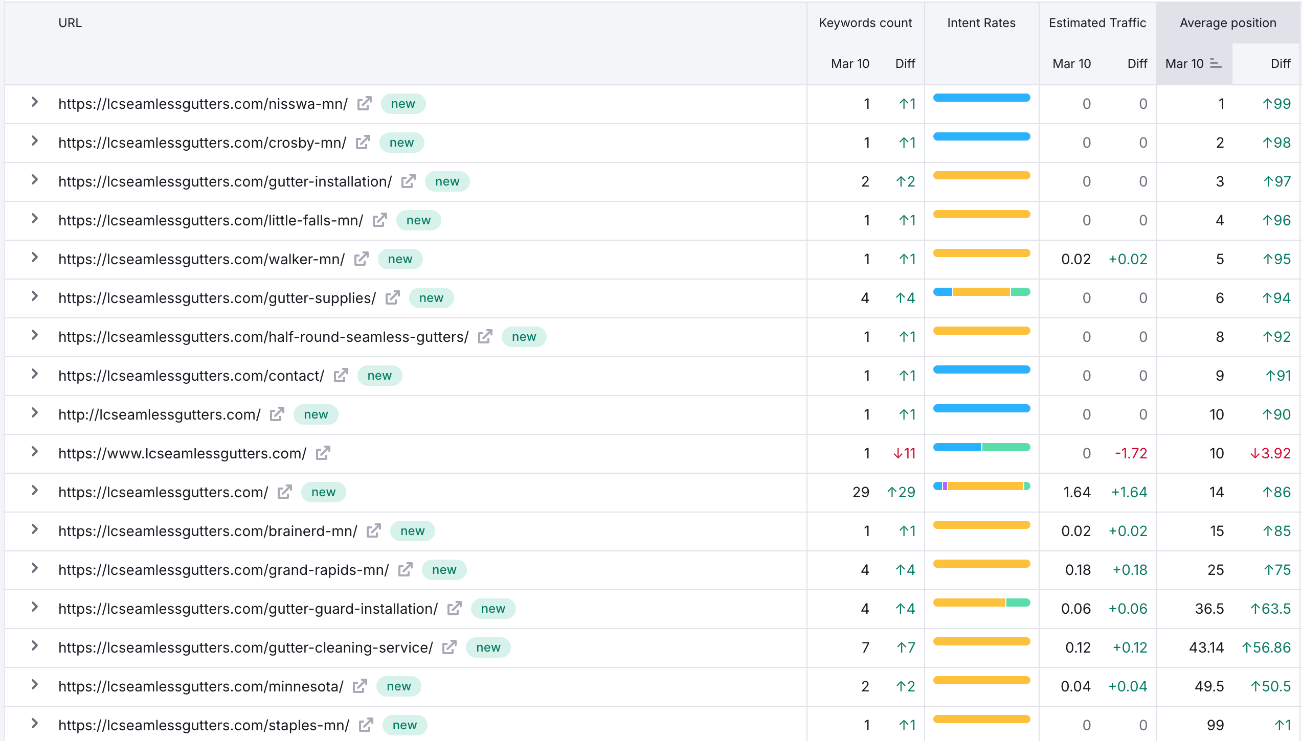Image resolution: width=1302 pixels, height=741 pixels.
Task: Expand the crosby-mn URL row
Action: [x=34, y=141]
